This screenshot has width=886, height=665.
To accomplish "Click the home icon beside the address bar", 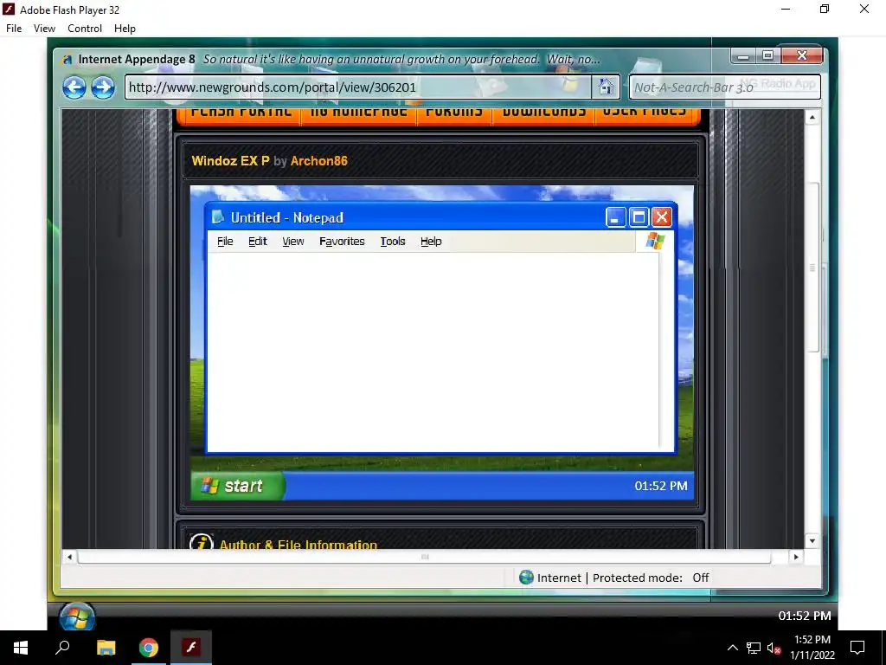I will (606, 87).
